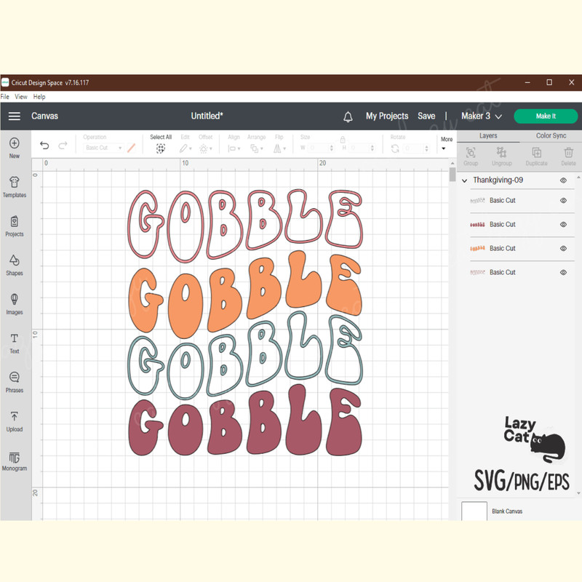
Task: Click the Undo arrow icon
Action: [44, 145]
